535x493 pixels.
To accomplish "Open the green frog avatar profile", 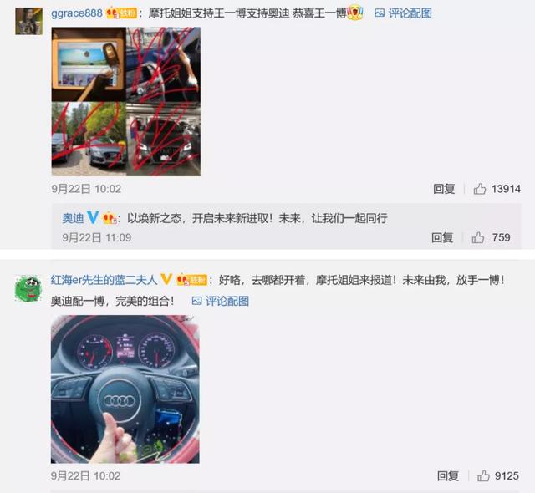I will tap(28, 289).
